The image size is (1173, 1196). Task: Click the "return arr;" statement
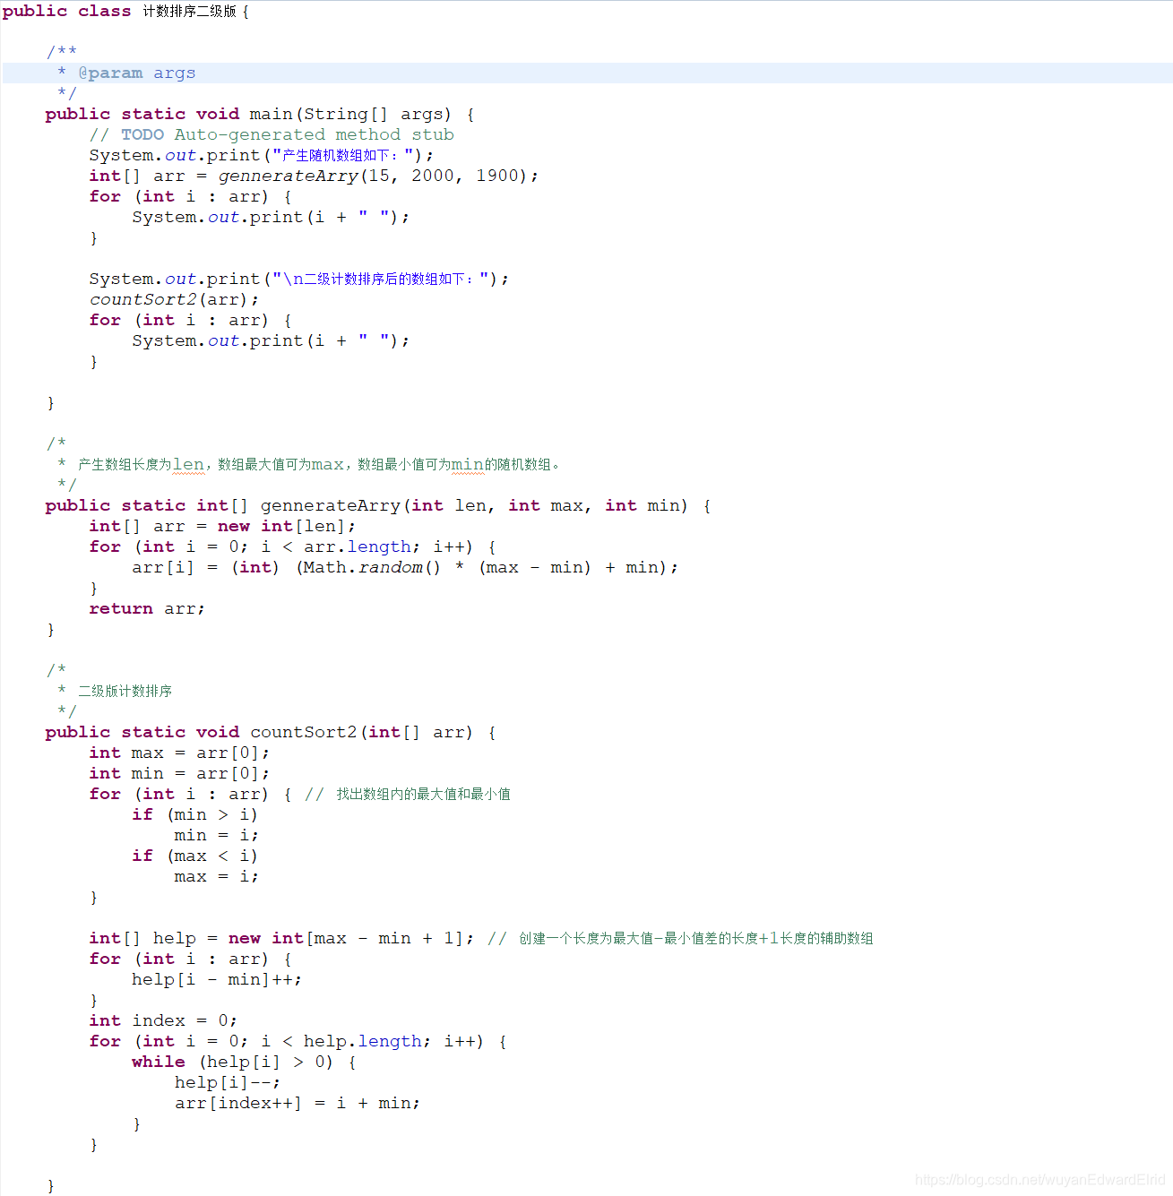[147, 608]
